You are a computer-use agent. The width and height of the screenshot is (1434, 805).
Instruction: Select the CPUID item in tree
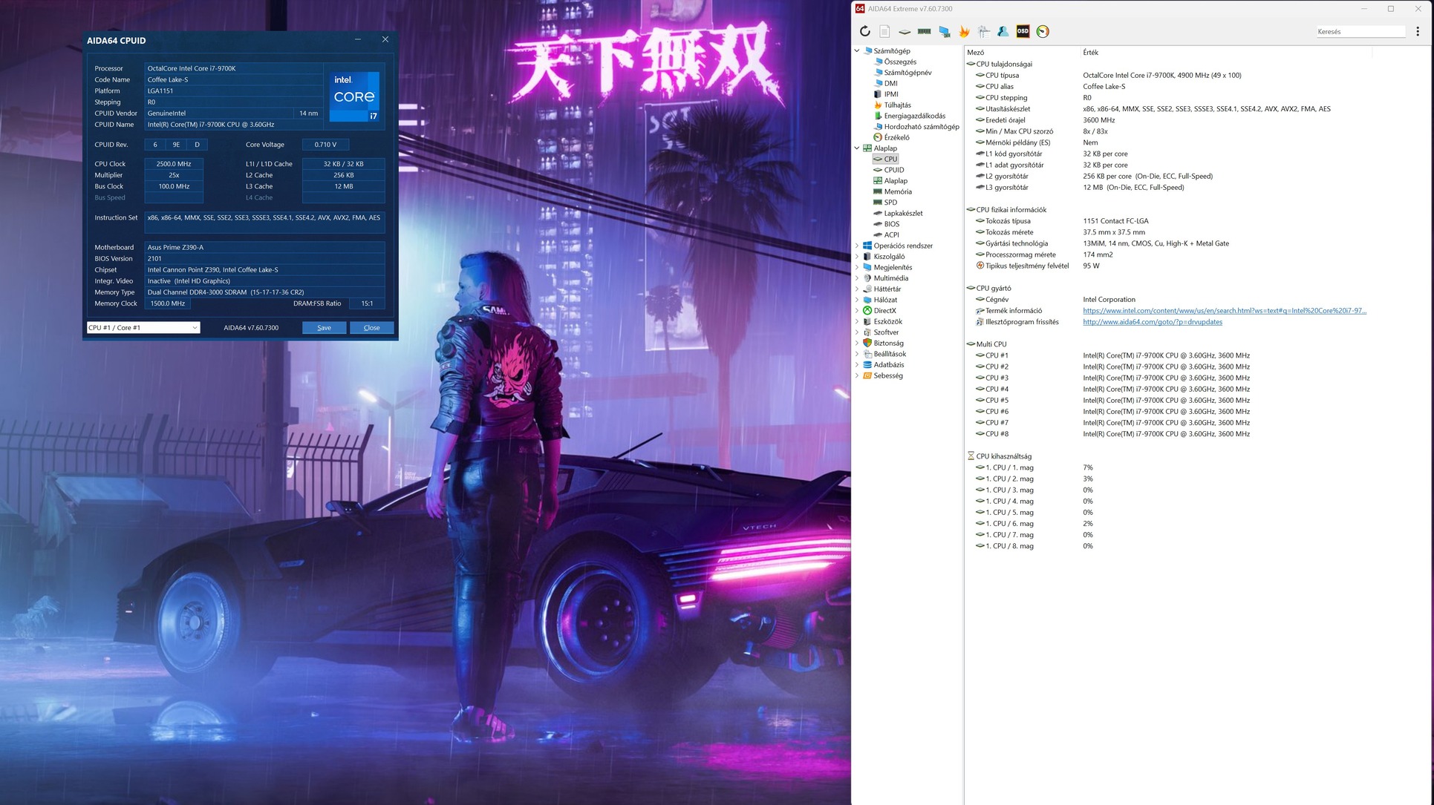[x=893, y=170]
